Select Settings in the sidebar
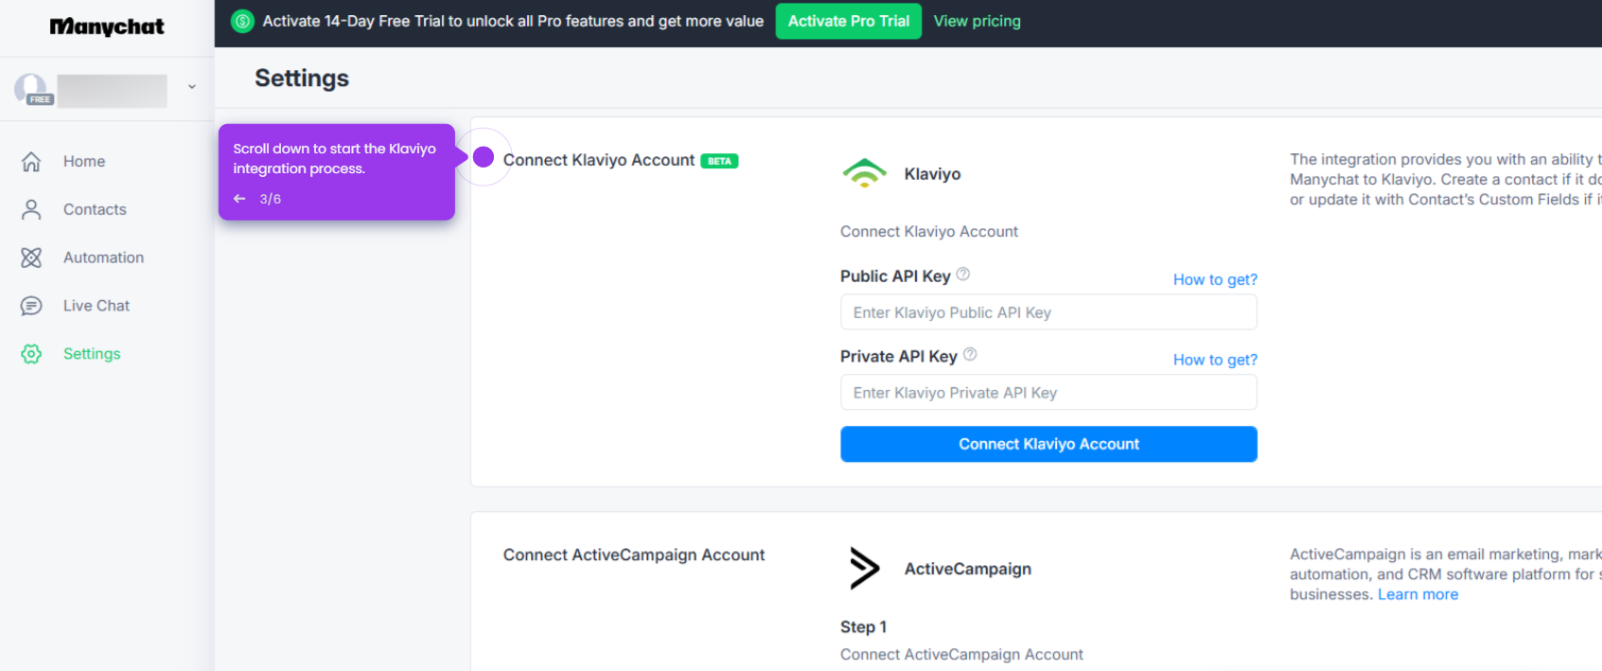 click(x=92, y=354)
